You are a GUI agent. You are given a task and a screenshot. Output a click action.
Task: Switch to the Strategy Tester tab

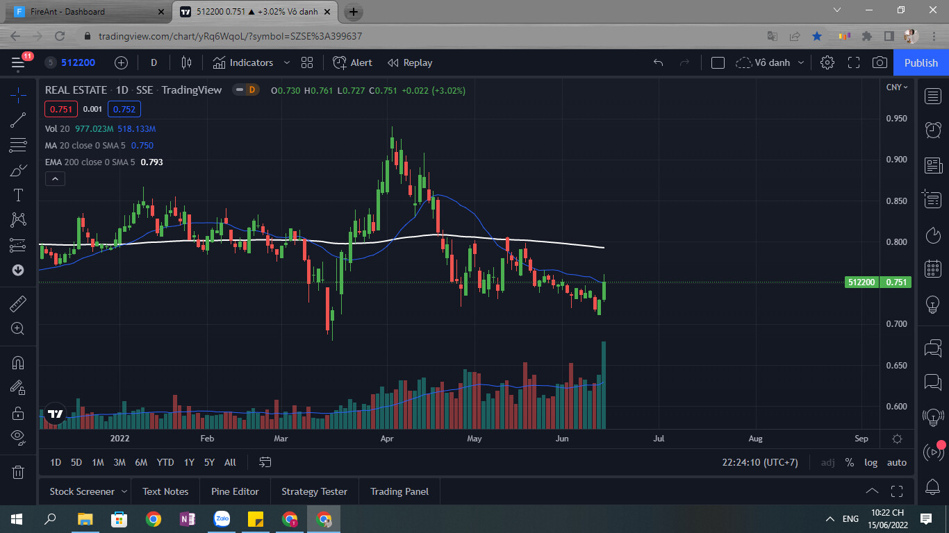pyautogui.click(x=314, y=491)
